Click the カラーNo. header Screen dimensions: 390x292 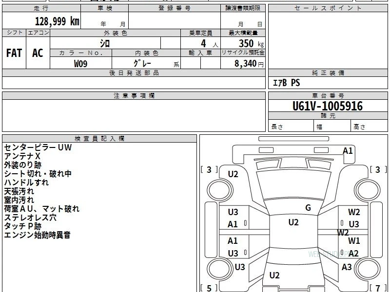[x=81, y=53]
